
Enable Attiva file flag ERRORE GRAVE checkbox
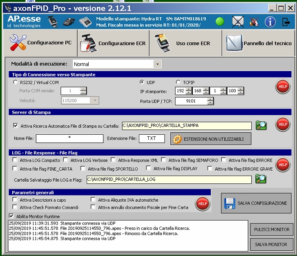210,169
